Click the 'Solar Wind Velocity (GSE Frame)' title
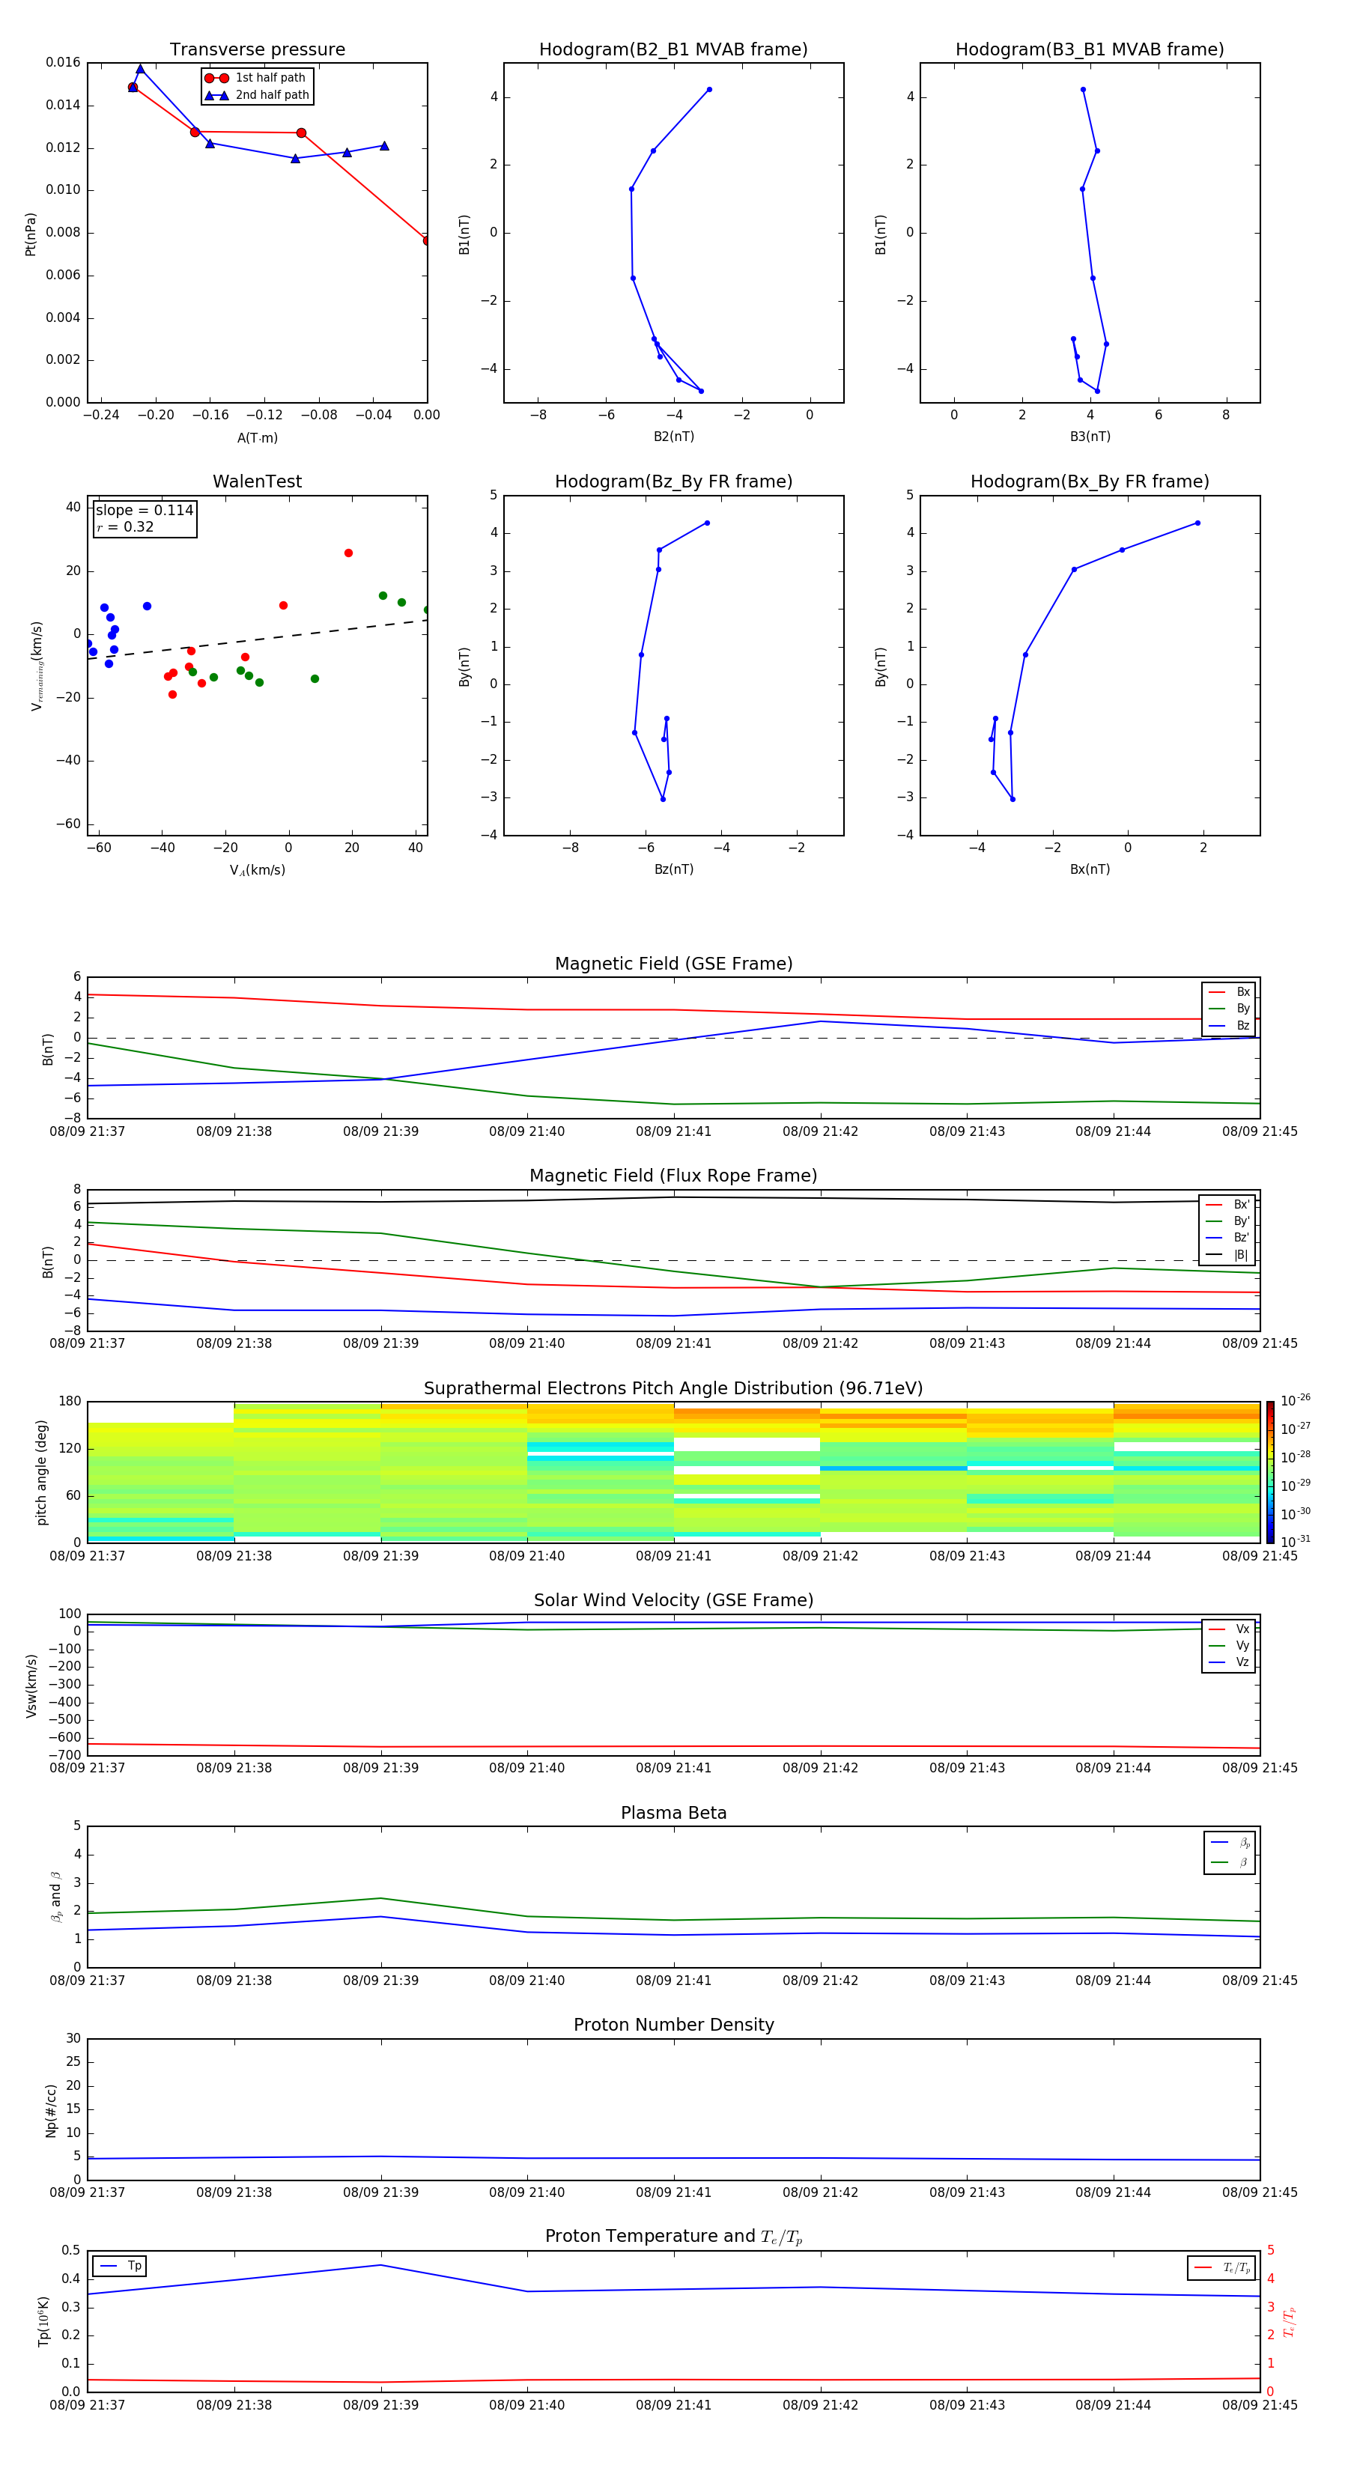This screenshot has width=1348, height=2471. coord(673,1600)
